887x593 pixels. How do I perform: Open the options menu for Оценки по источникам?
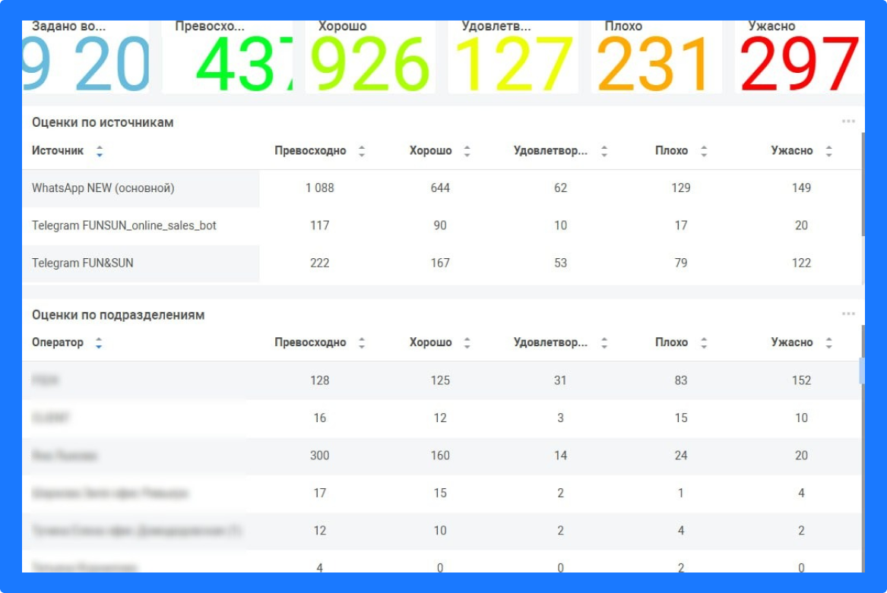point(849,121)
